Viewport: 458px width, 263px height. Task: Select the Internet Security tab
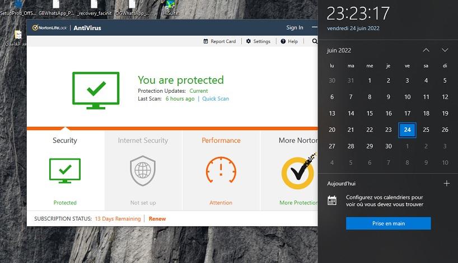pyautogui.click(x=143, y=170)
